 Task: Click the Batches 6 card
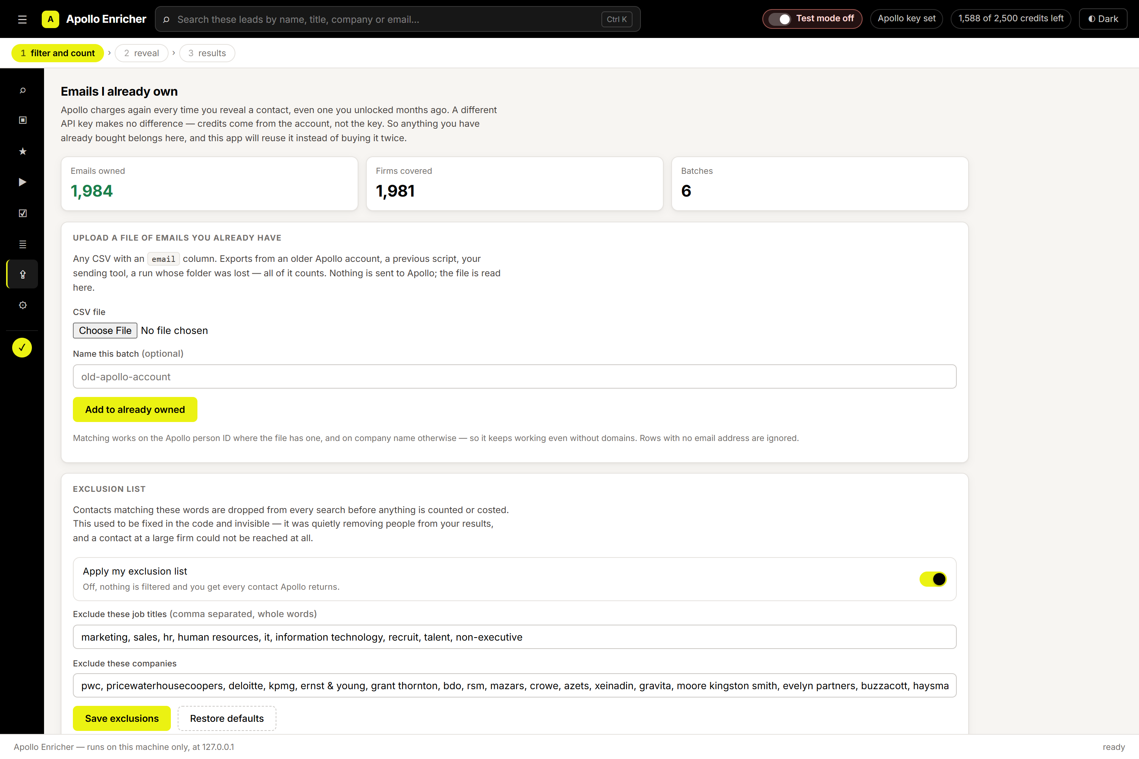coord(820,184)
